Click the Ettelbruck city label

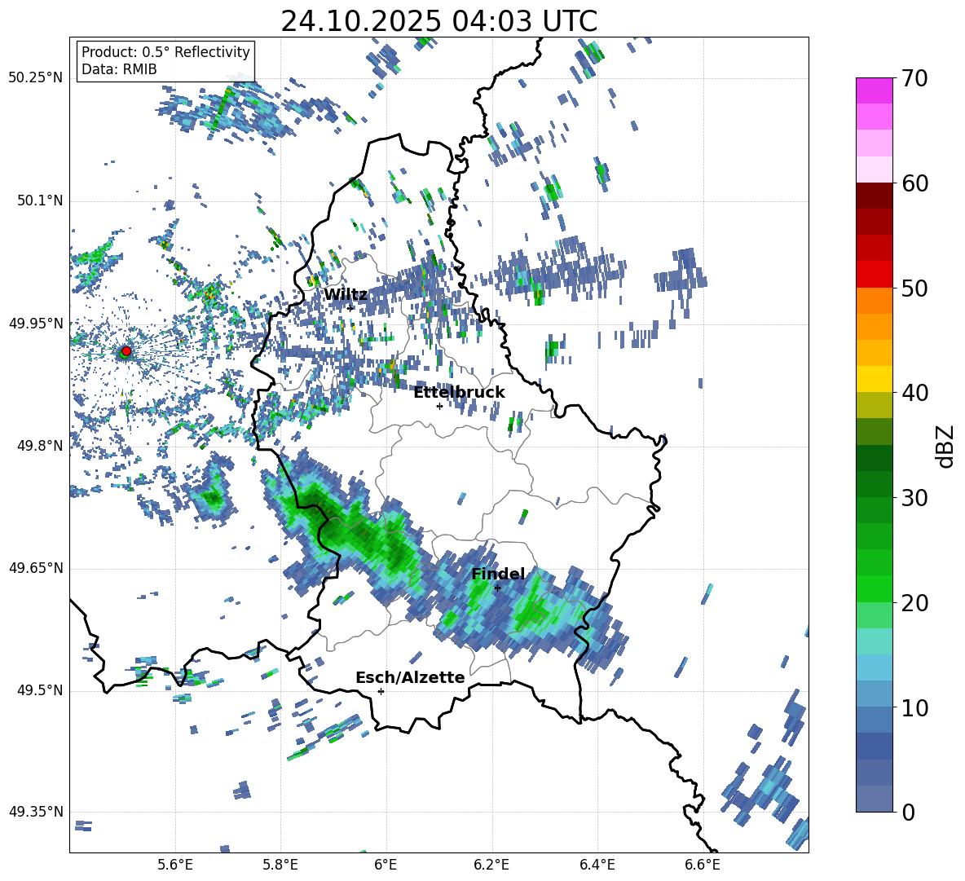459,392
